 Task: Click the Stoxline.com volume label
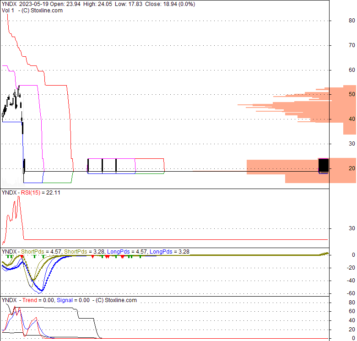(32, 11)
